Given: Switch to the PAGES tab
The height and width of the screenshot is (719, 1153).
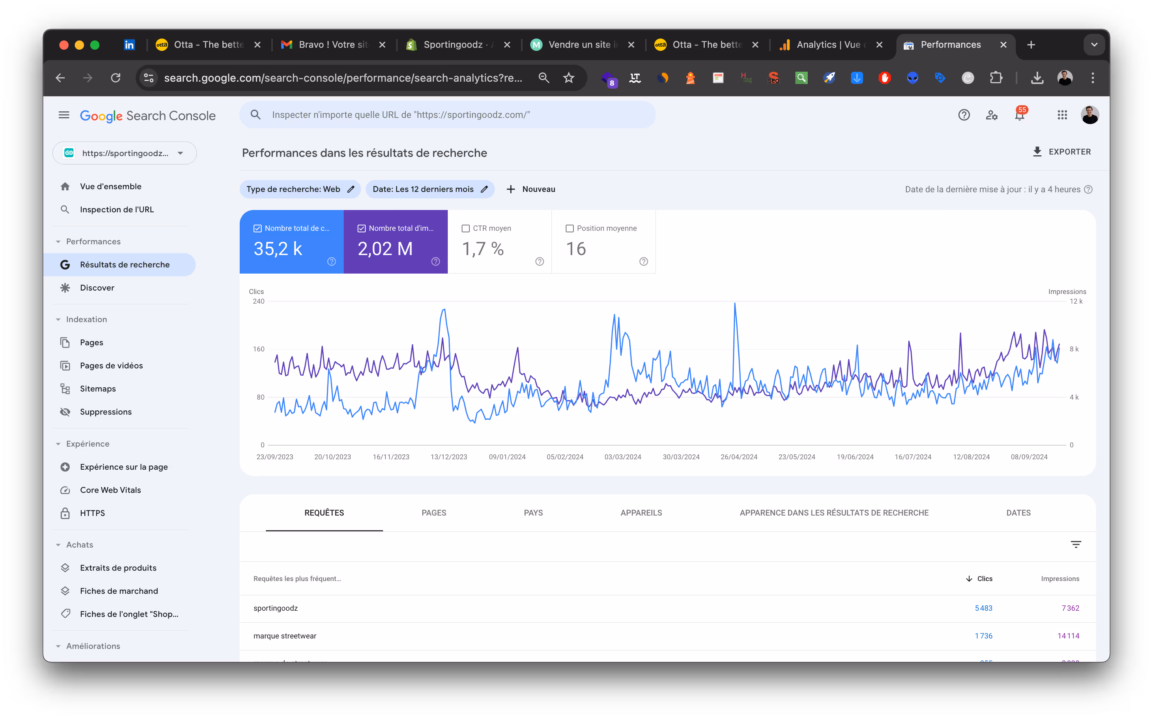Looking at the screenshot, I should (434, 512).
